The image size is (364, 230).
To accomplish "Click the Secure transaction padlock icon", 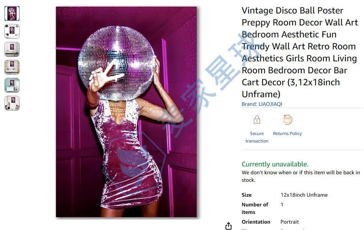I will point(257,120).
